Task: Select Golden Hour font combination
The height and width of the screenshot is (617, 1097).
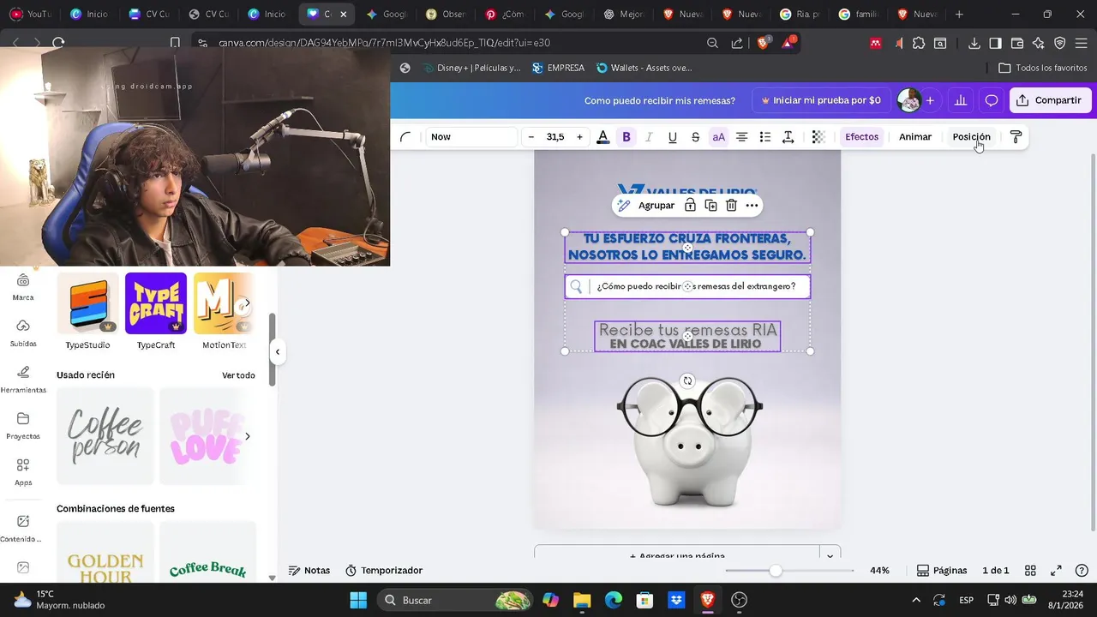Action: coord(105,552)
